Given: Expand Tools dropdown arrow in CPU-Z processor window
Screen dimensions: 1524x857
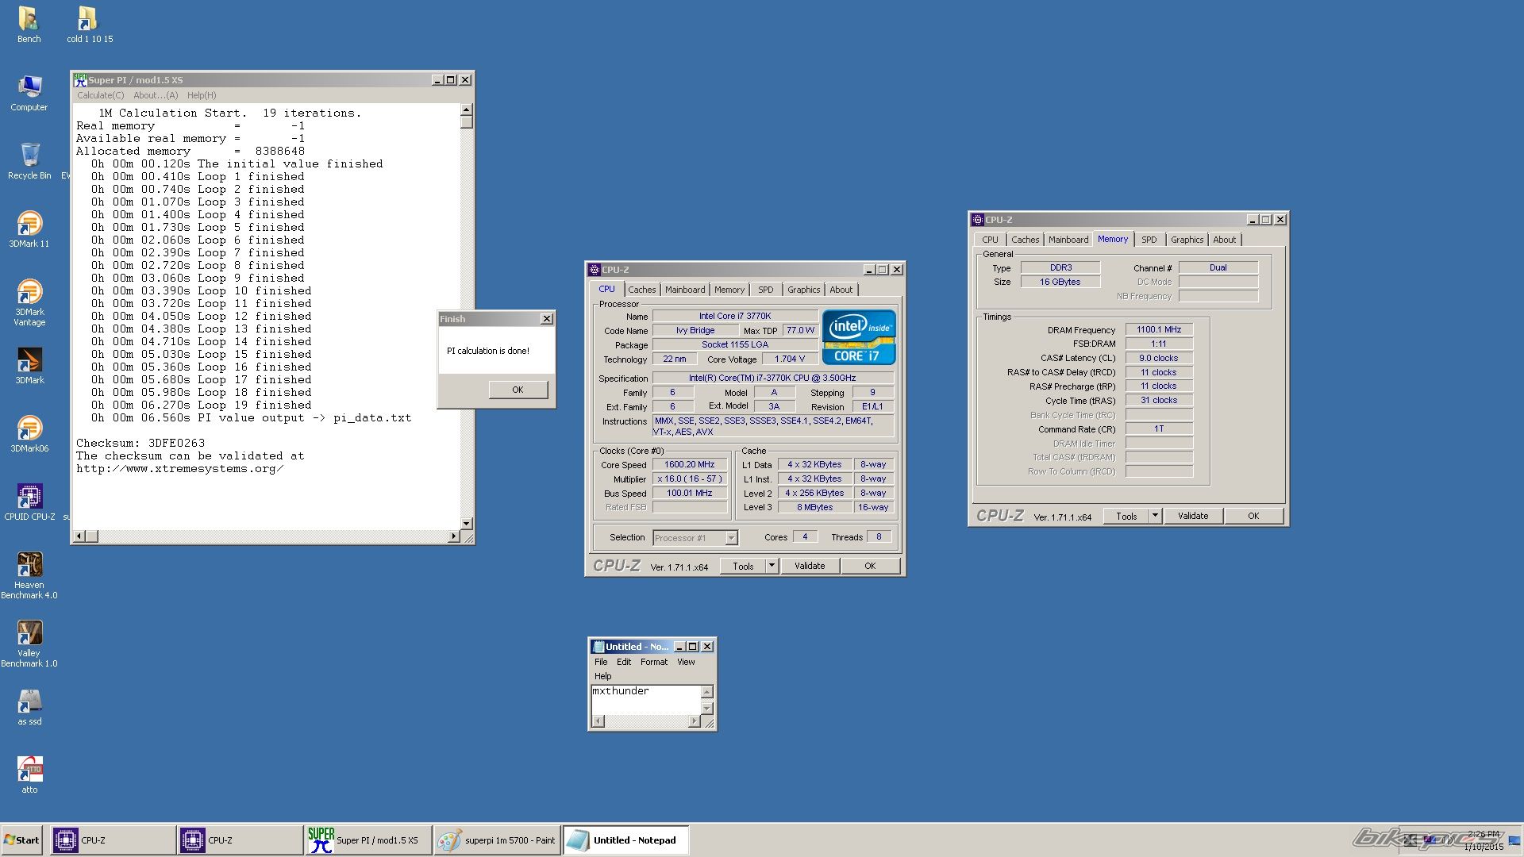Looking at the screenshot, I should 772,566.
